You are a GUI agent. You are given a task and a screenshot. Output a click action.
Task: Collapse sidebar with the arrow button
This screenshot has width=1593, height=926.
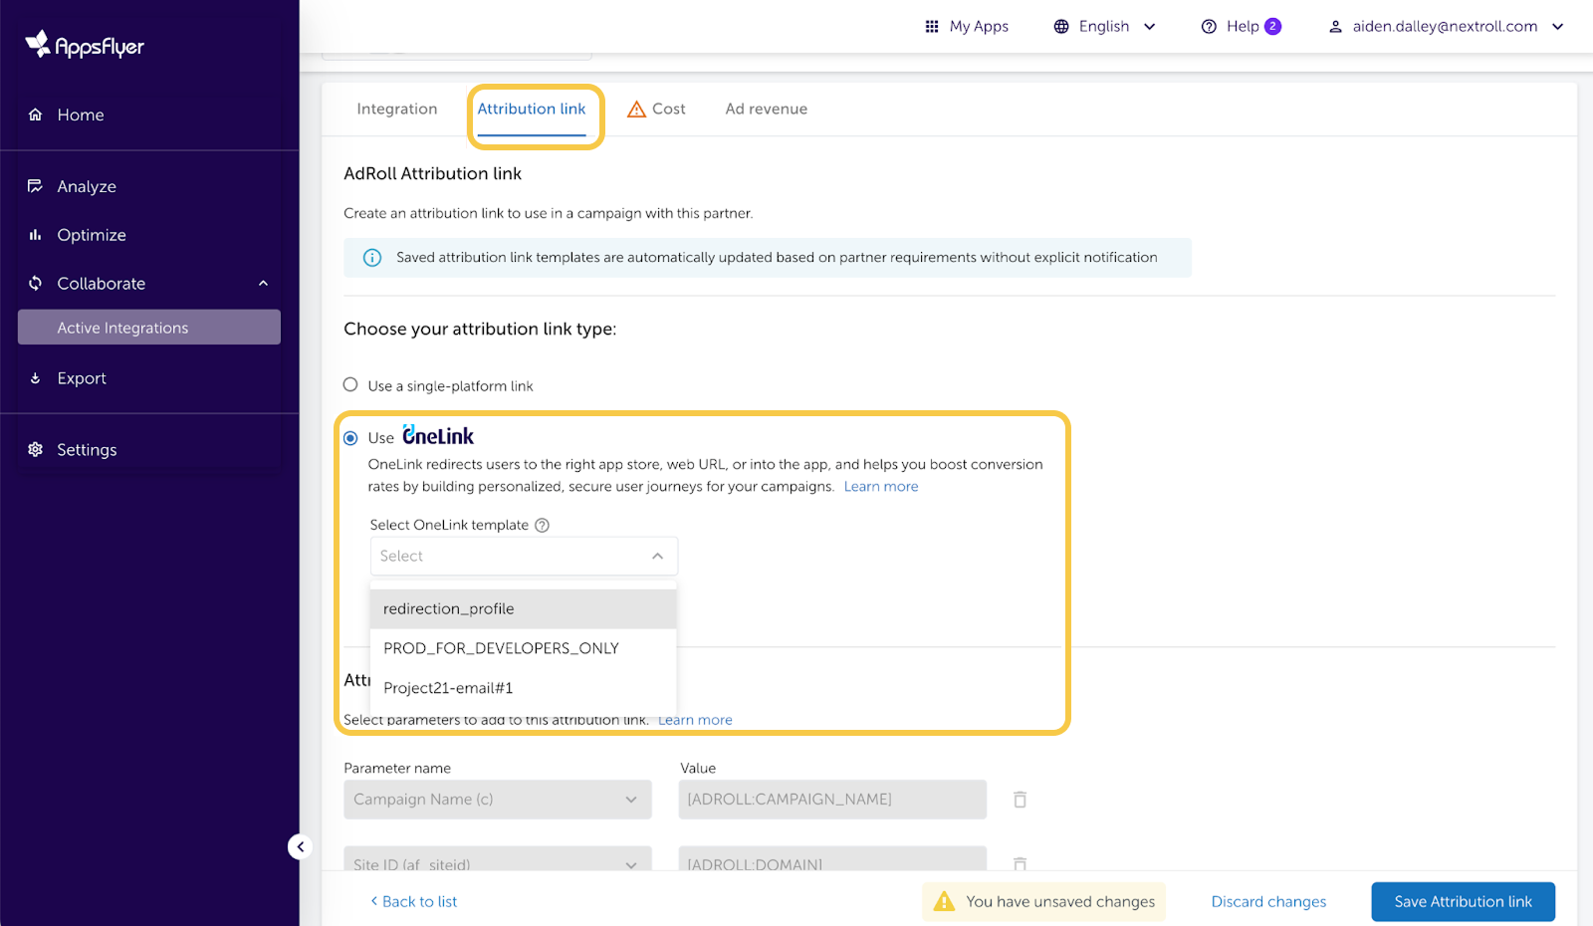coord(300,846)
